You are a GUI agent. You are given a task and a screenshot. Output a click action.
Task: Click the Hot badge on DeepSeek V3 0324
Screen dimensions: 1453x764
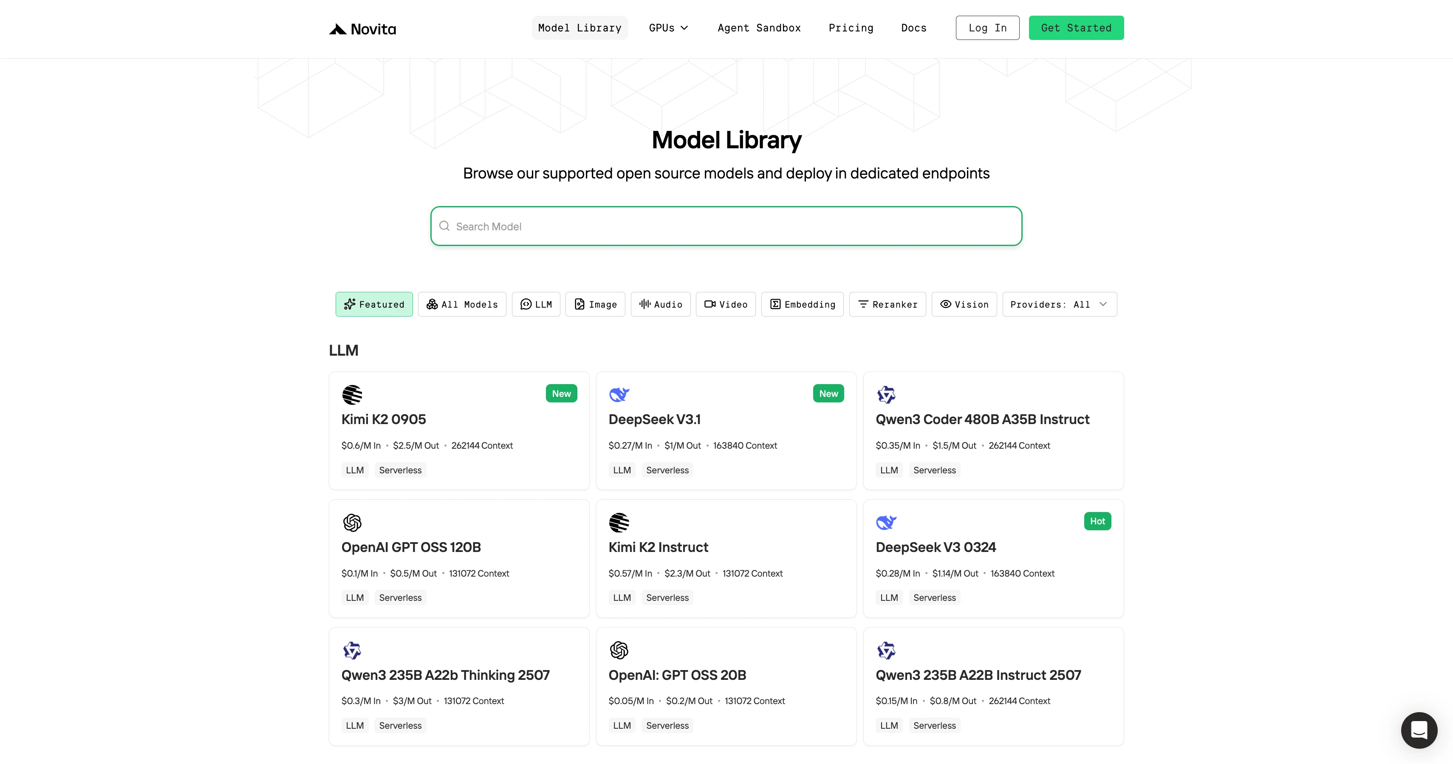coord(1098,521)
